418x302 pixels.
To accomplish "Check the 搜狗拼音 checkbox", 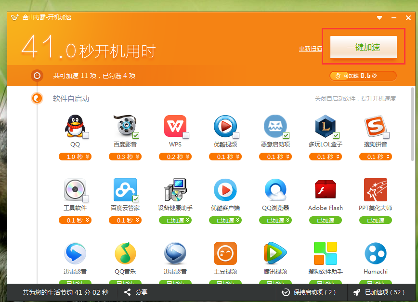I will pyautogui.click(x=386, y=135).
